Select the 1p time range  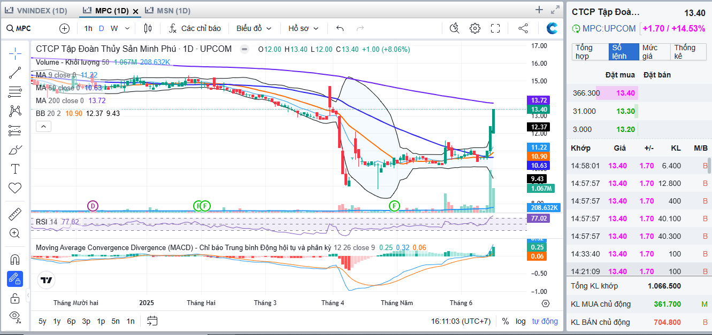tap(101, 321)
